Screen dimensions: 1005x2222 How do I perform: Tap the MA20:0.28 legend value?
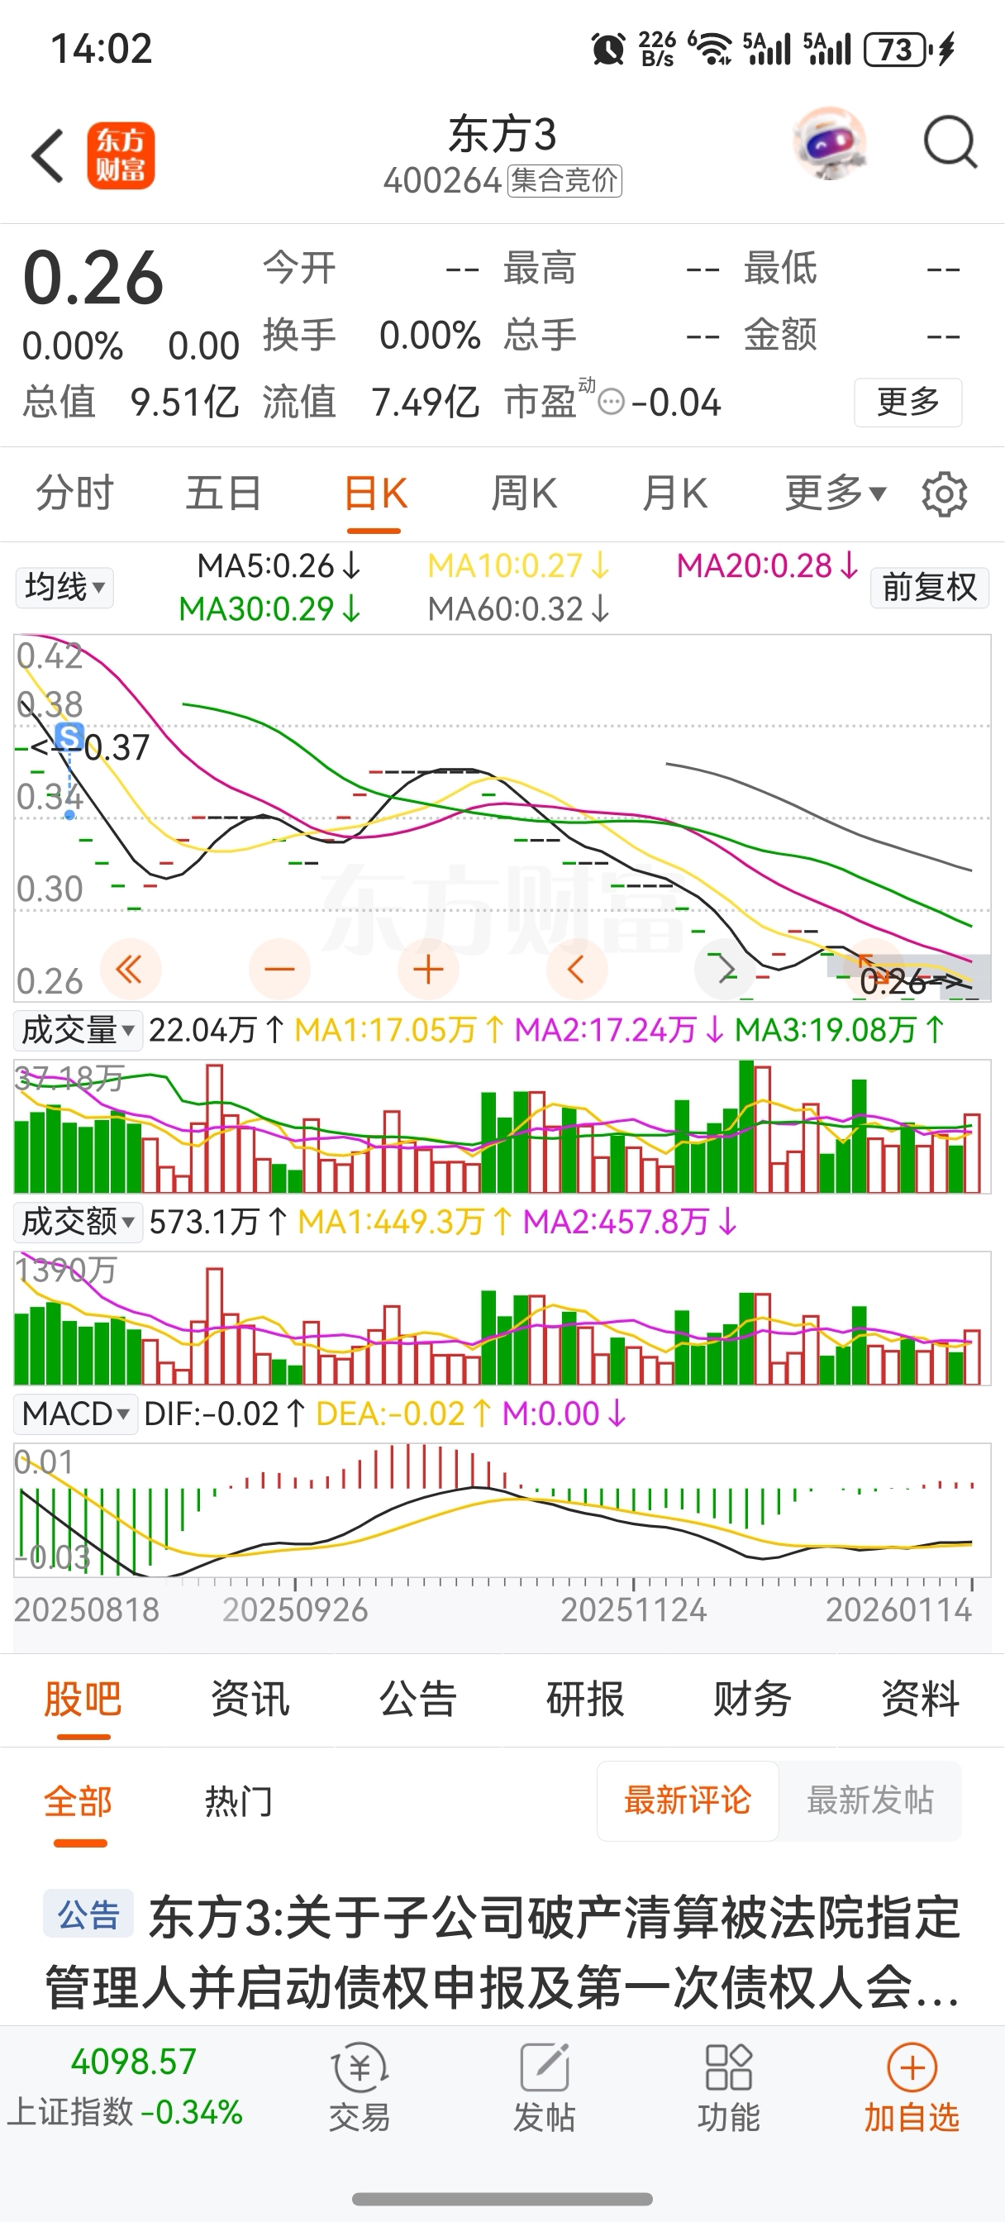[767, 566]
